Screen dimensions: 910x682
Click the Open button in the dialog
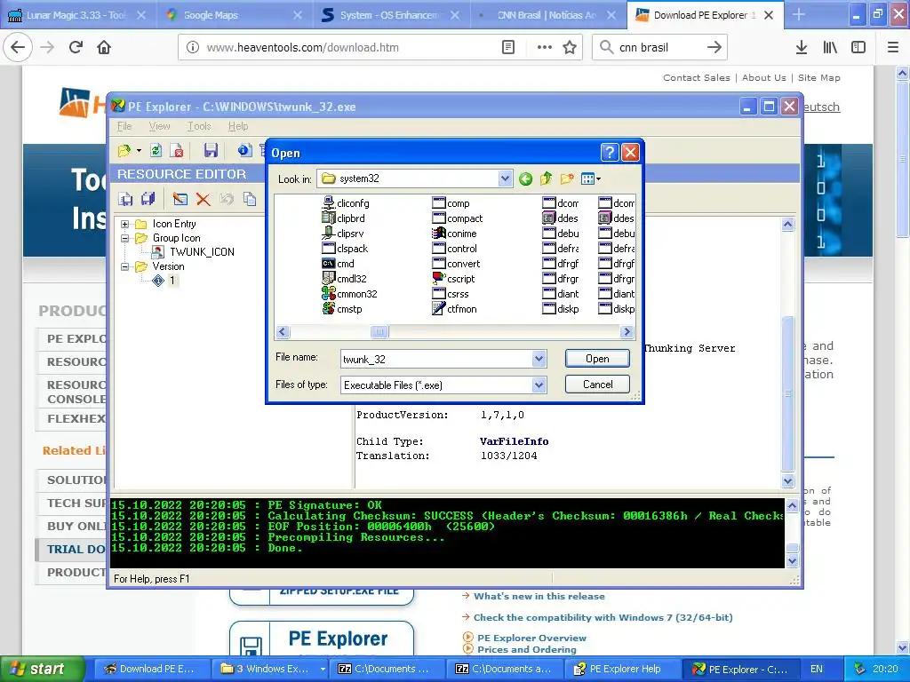coord(597,359)
